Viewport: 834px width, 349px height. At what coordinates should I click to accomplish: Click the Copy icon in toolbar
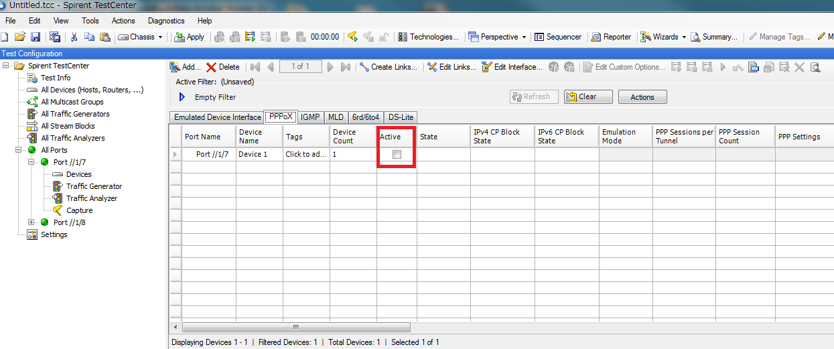[x=89, y=37]
